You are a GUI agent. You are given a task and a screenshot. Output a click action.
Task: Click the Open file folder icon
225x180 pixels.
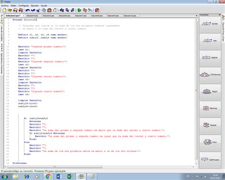[x=10, y=10]
